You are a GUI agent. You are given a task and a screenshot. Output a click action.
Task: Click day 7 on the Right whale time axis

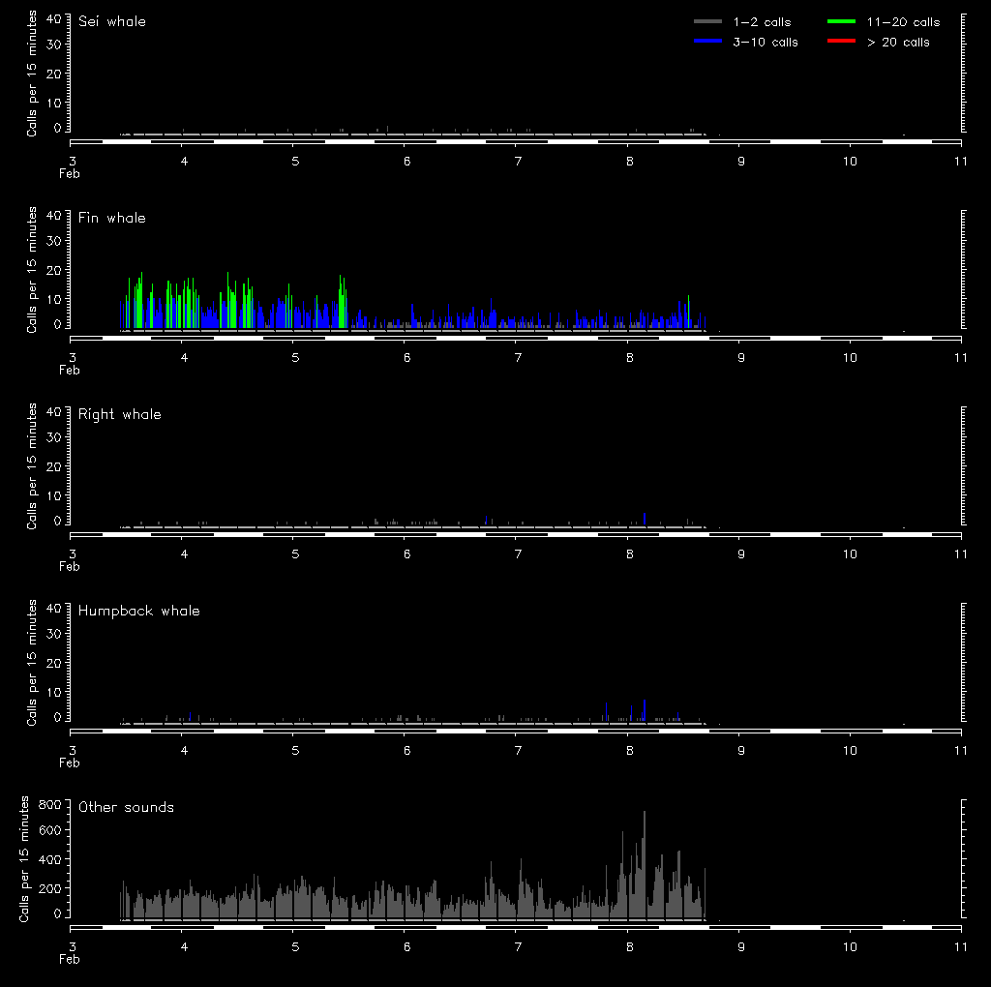[518, 553]
